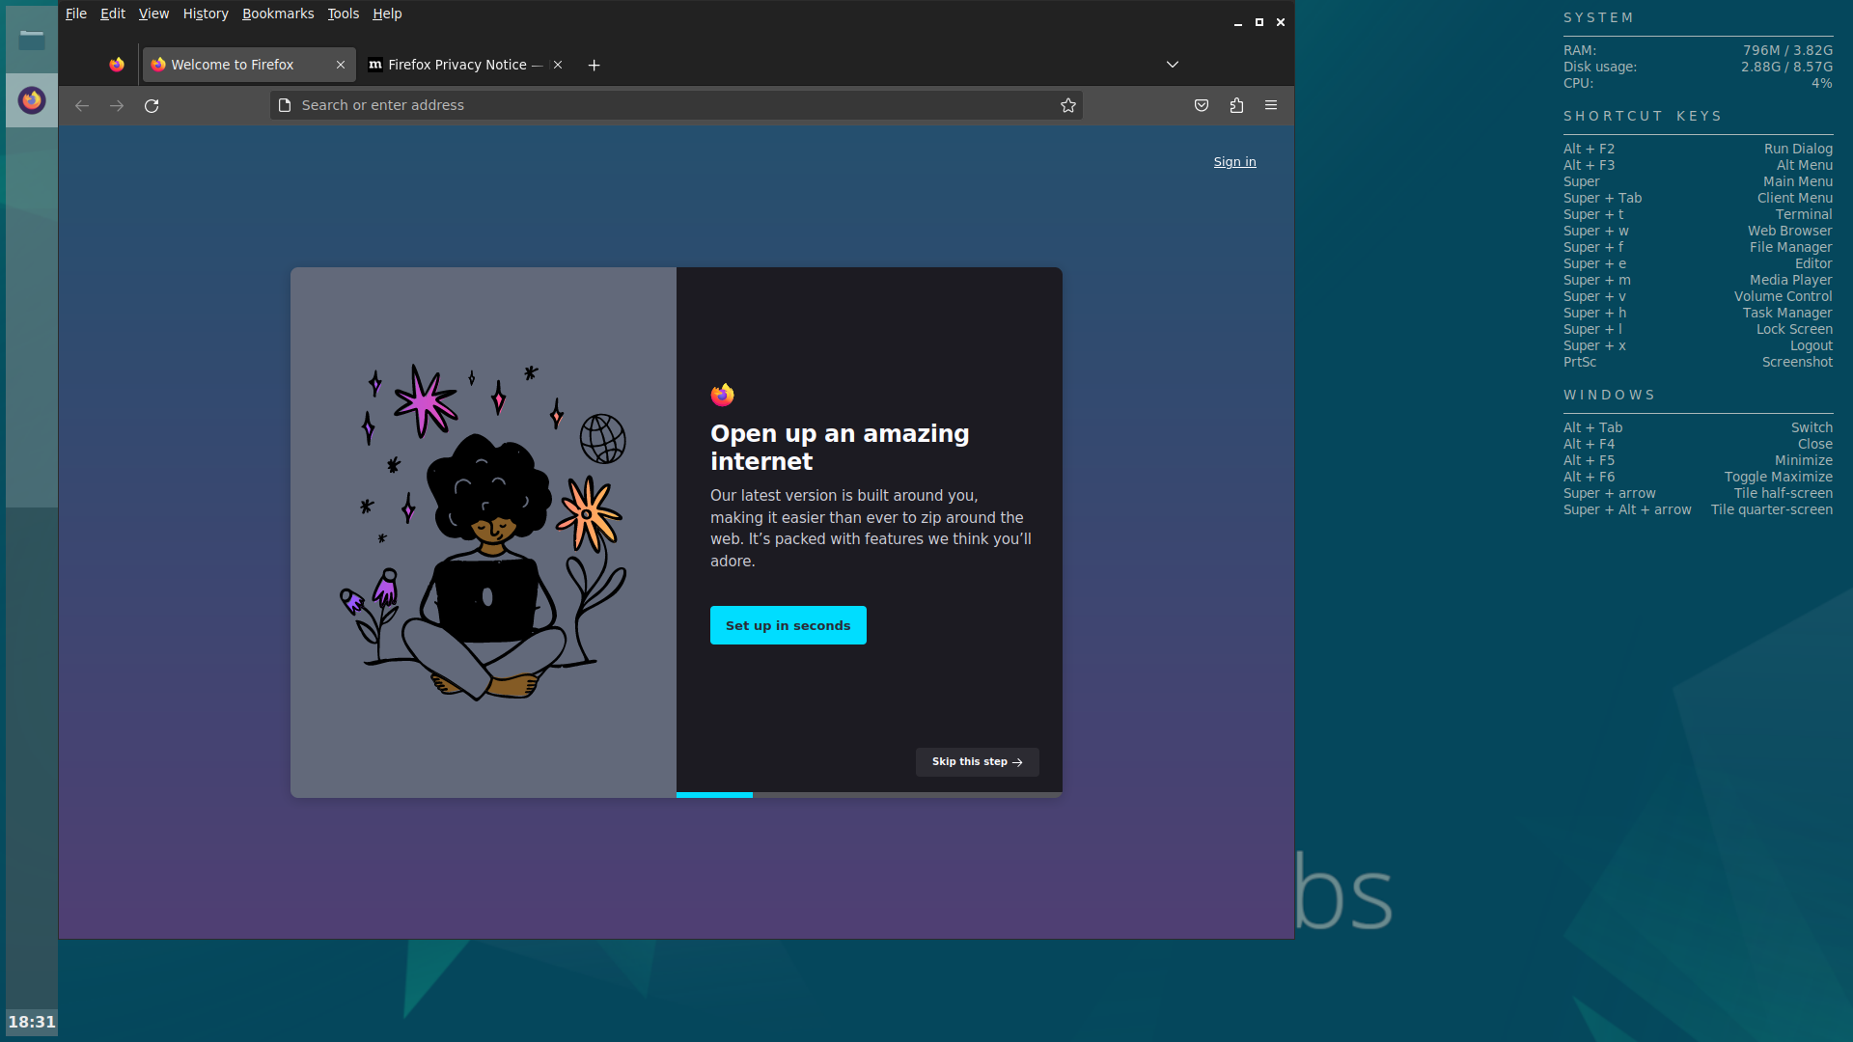Image resolution: width=1853 pixels, height=1042 pixels.
Task: Expand the list all tabs chevron
Action: 1173,65
